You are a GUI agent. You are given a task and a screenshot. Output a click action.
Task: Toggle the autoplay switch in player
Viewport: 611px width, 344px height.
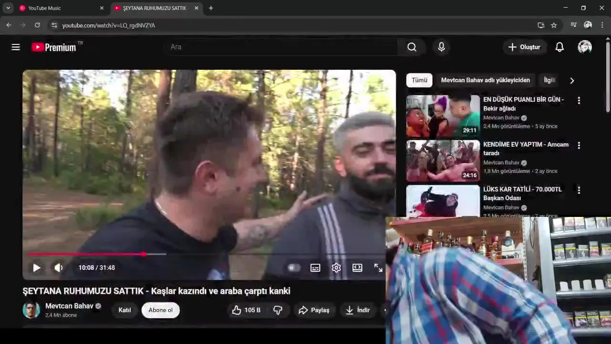tap(294, 268)
